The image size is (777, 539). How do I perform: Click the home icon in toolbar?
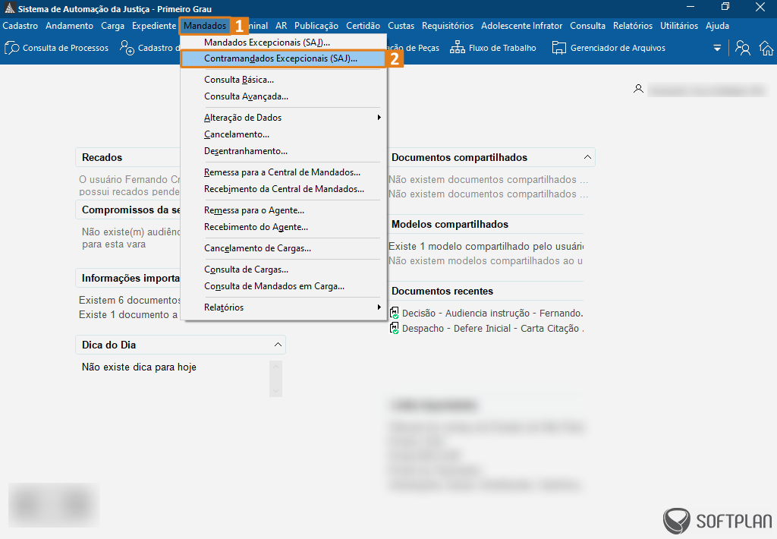766,48
